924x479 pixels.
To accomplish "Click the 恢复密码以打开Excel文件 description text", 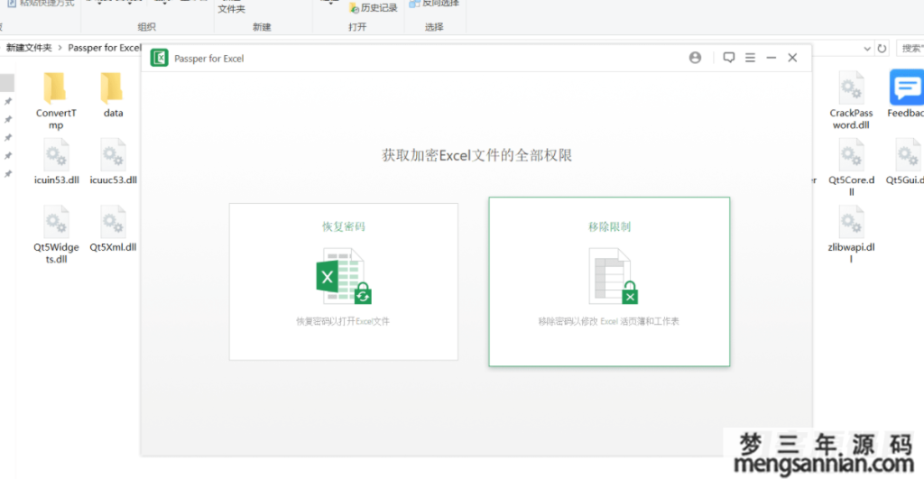I will 343,321.
